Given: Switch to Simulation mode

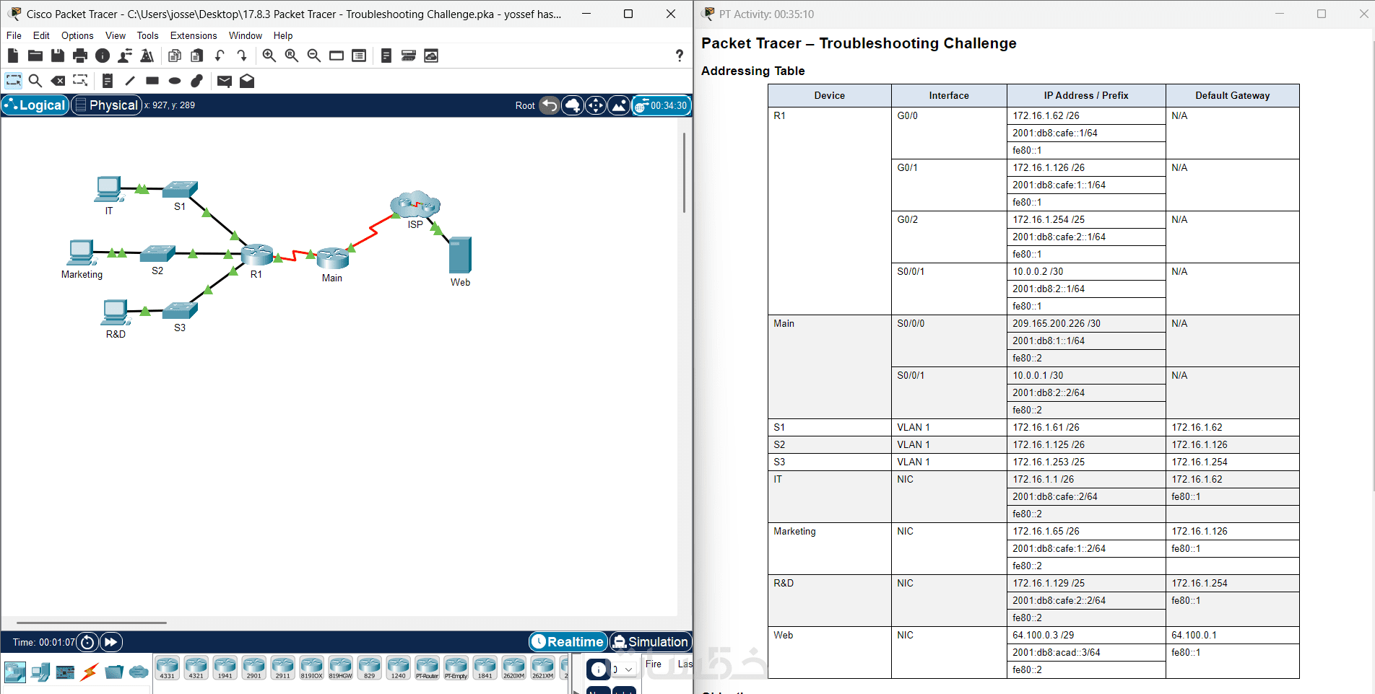Looking at the screenshot, I should point(651,641).
